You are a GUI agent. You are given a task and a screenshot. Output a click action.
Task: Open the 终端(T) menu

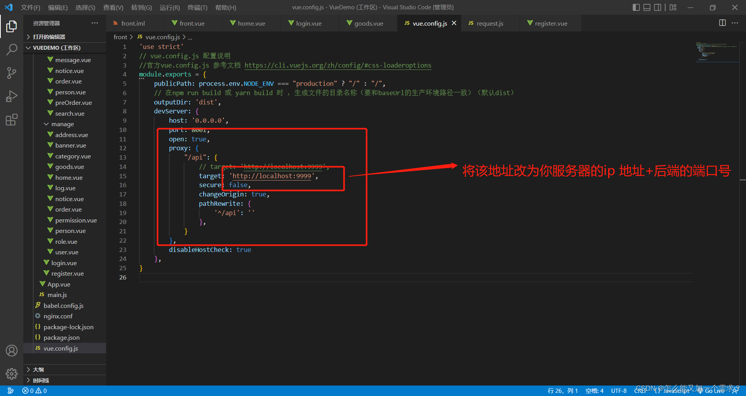tap(197, 7)
